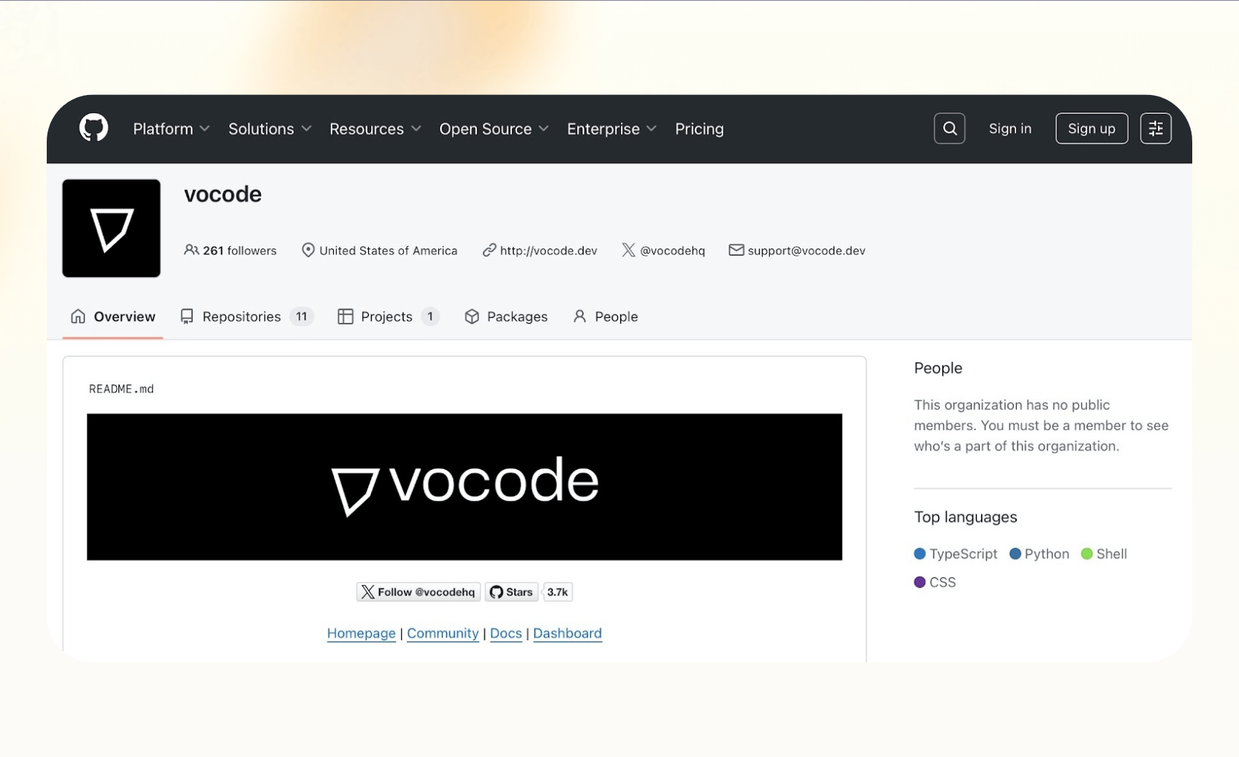Click the location pin icon
The height and width of the screenshot is (757, 1239).
308,250
